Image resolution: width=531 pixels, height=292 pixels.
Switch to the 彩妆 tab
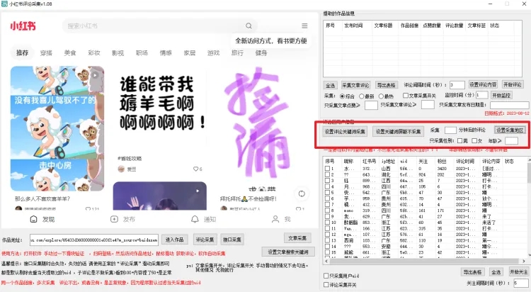tap(93, 53)
